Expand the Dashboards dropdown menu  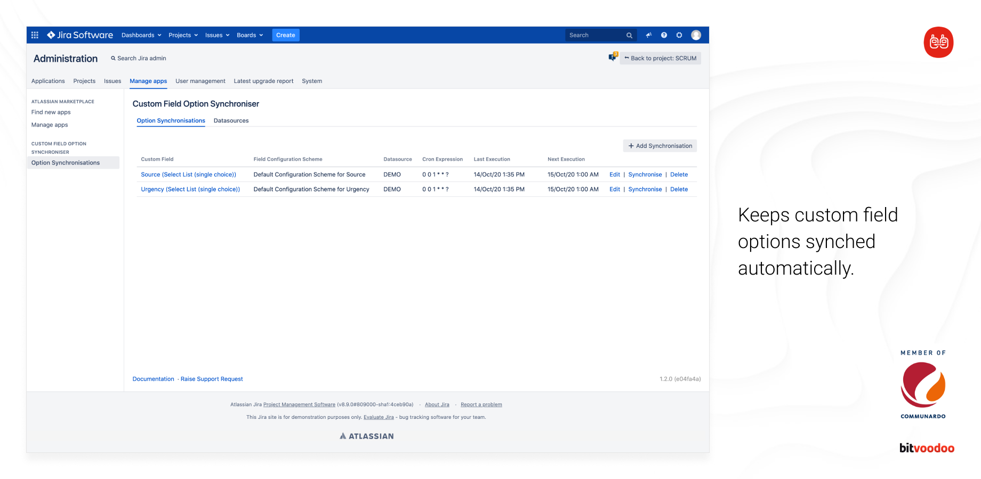(x=141, y=35)
